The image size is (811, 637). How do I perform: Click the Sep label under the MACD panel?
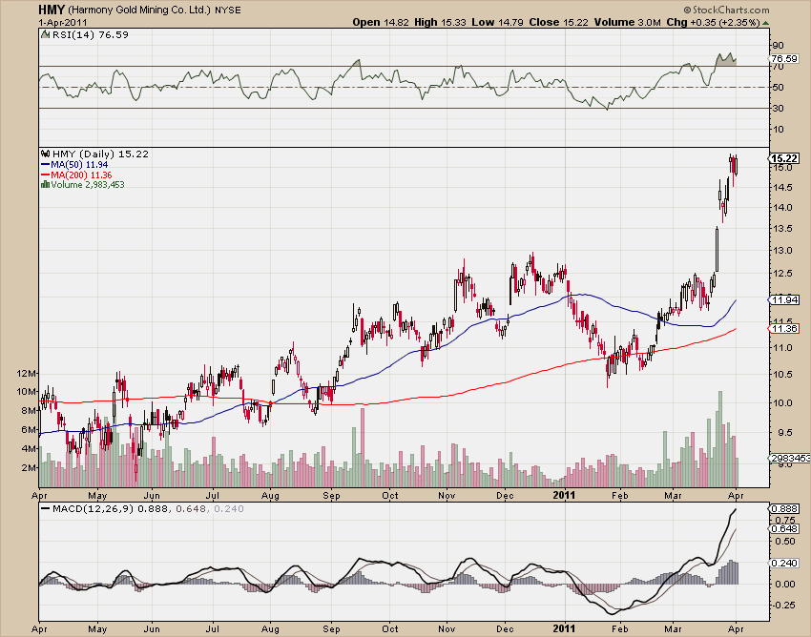(331, 629)
